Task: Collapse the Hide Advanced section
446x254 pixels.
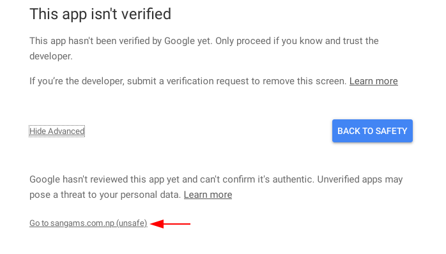Action: point(57,131)
